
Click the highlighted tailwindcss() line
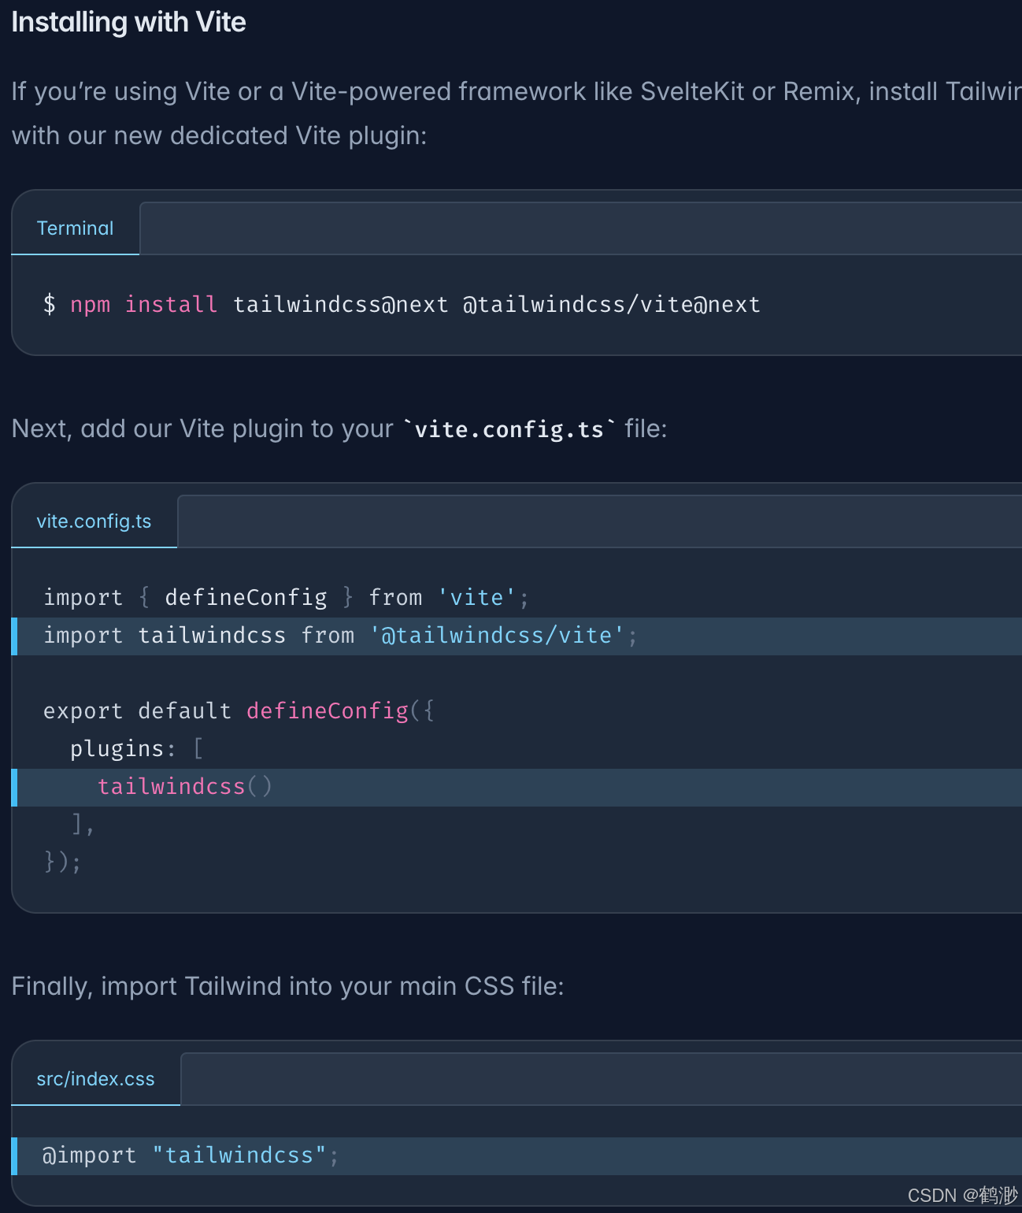tap(517, 788)
